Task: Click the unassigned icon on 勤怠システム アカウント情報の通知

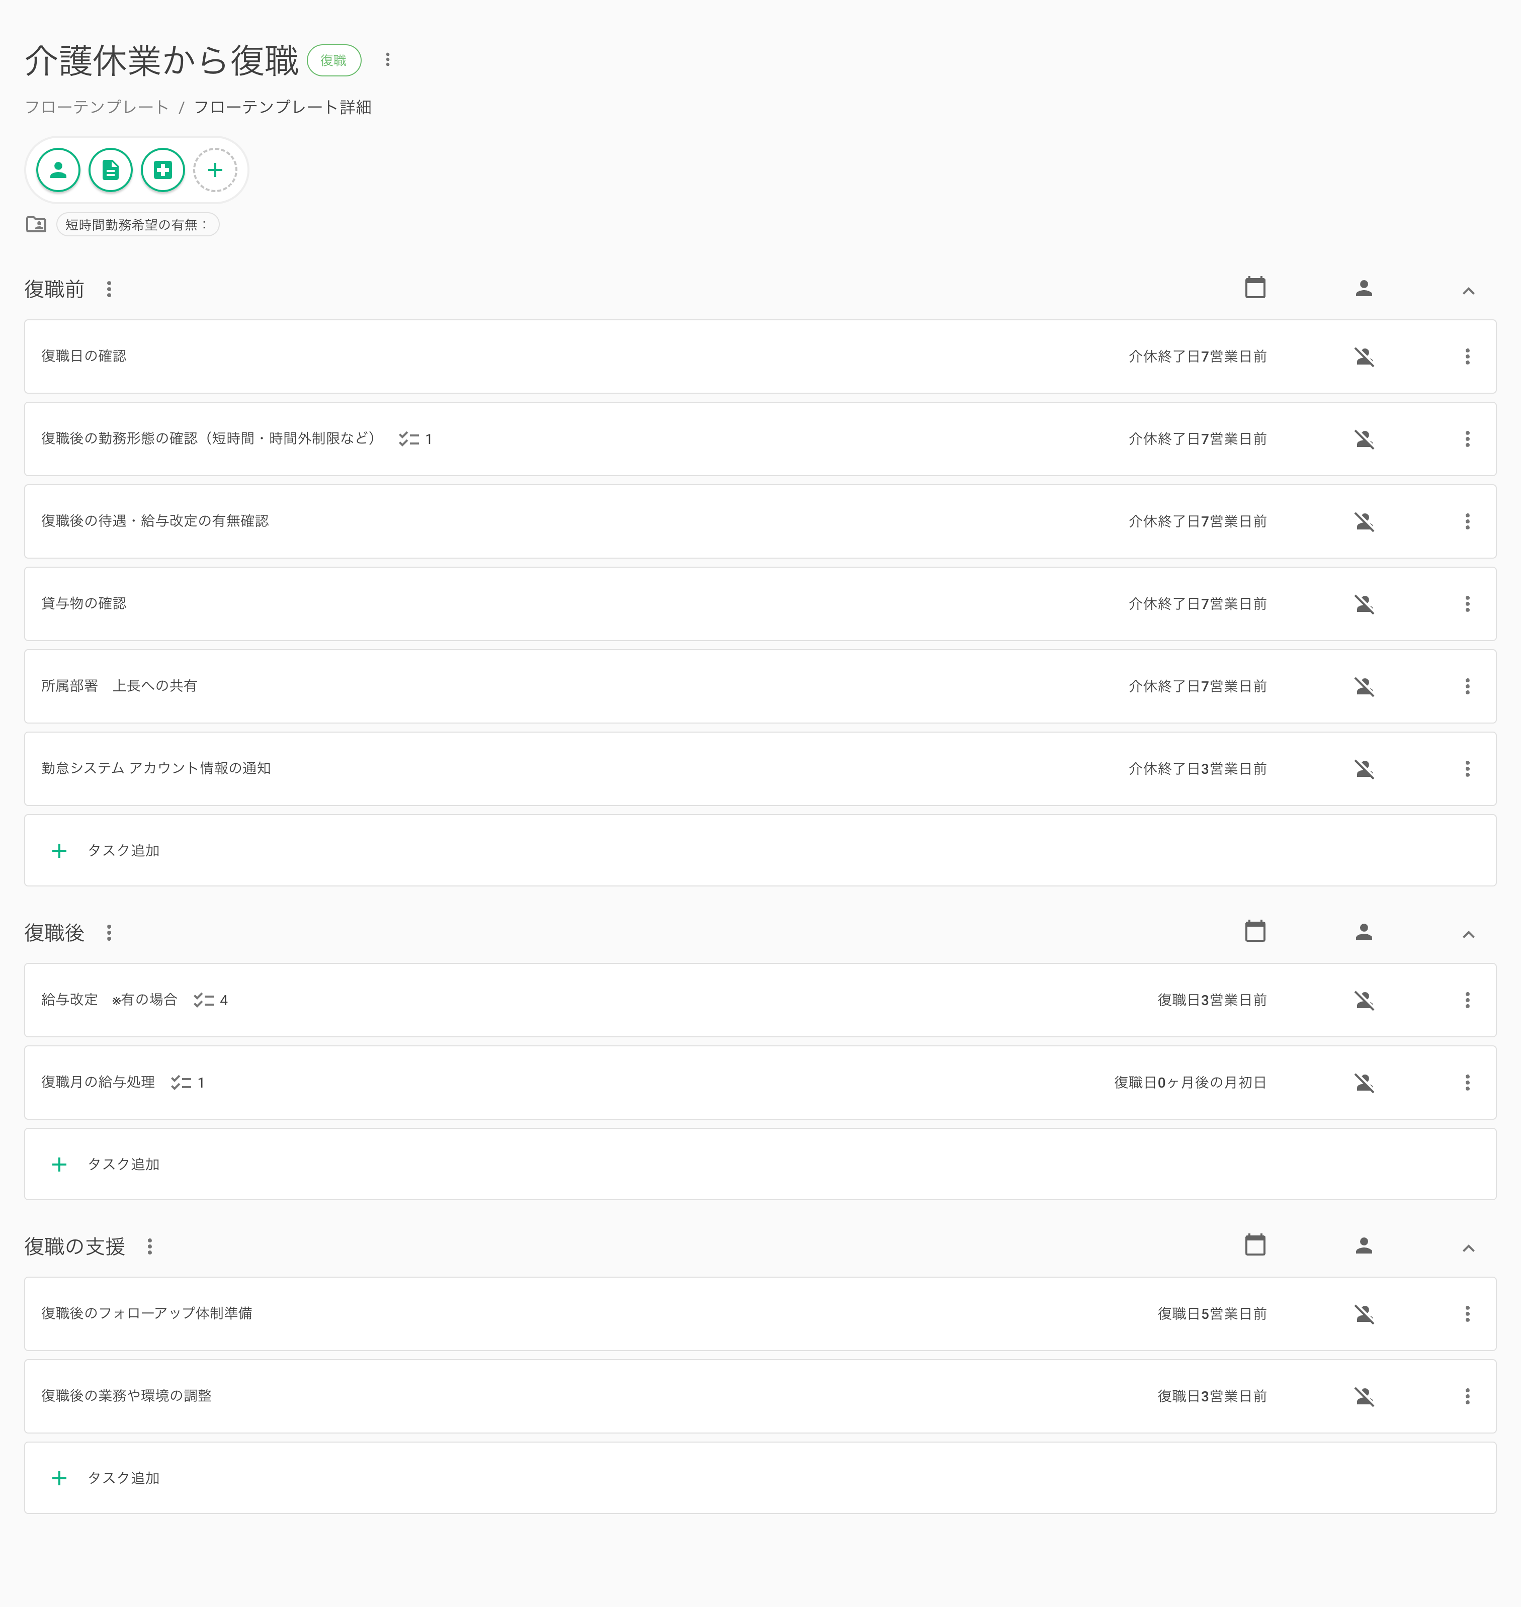Action: coord(1365,769)
